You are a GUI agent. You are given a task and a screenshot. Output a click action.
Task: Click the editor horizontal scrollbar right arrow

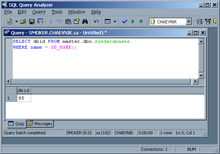[195, 82]
